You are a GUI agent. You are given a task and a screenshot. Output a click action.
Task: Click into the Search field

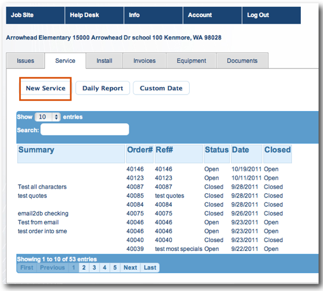pyautogui.click(x=85, y=130)
